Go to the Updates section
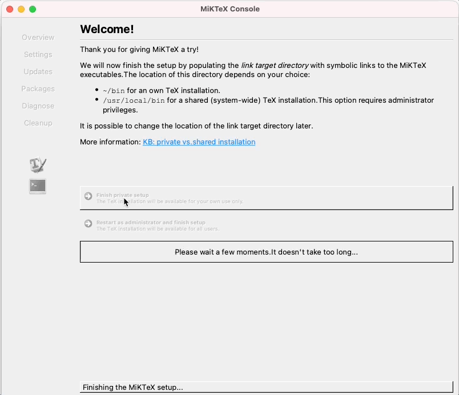 click(38, 72)
